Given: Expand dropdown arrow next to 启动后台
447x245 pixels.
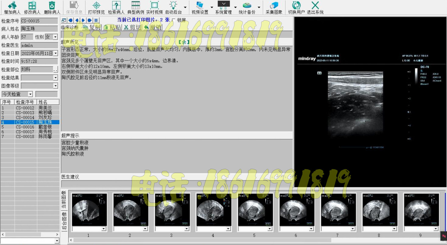Looking at the screenshot, I should point(185,8).
